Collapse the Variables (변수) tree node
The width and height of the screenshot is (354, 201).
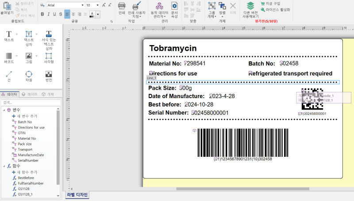click(4, 110)
